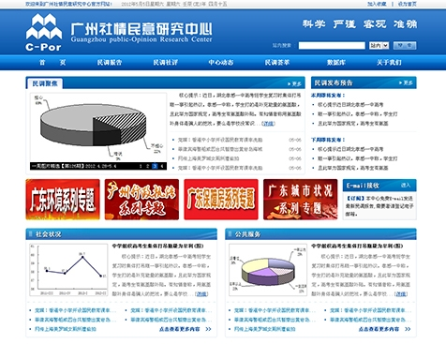
Task: Open the 民调报告 navigation menu item
Action: 110,63
